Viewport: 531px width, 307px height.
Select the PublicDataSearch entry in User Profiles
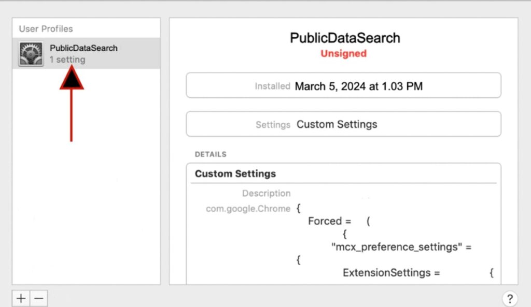coord(83,48)
